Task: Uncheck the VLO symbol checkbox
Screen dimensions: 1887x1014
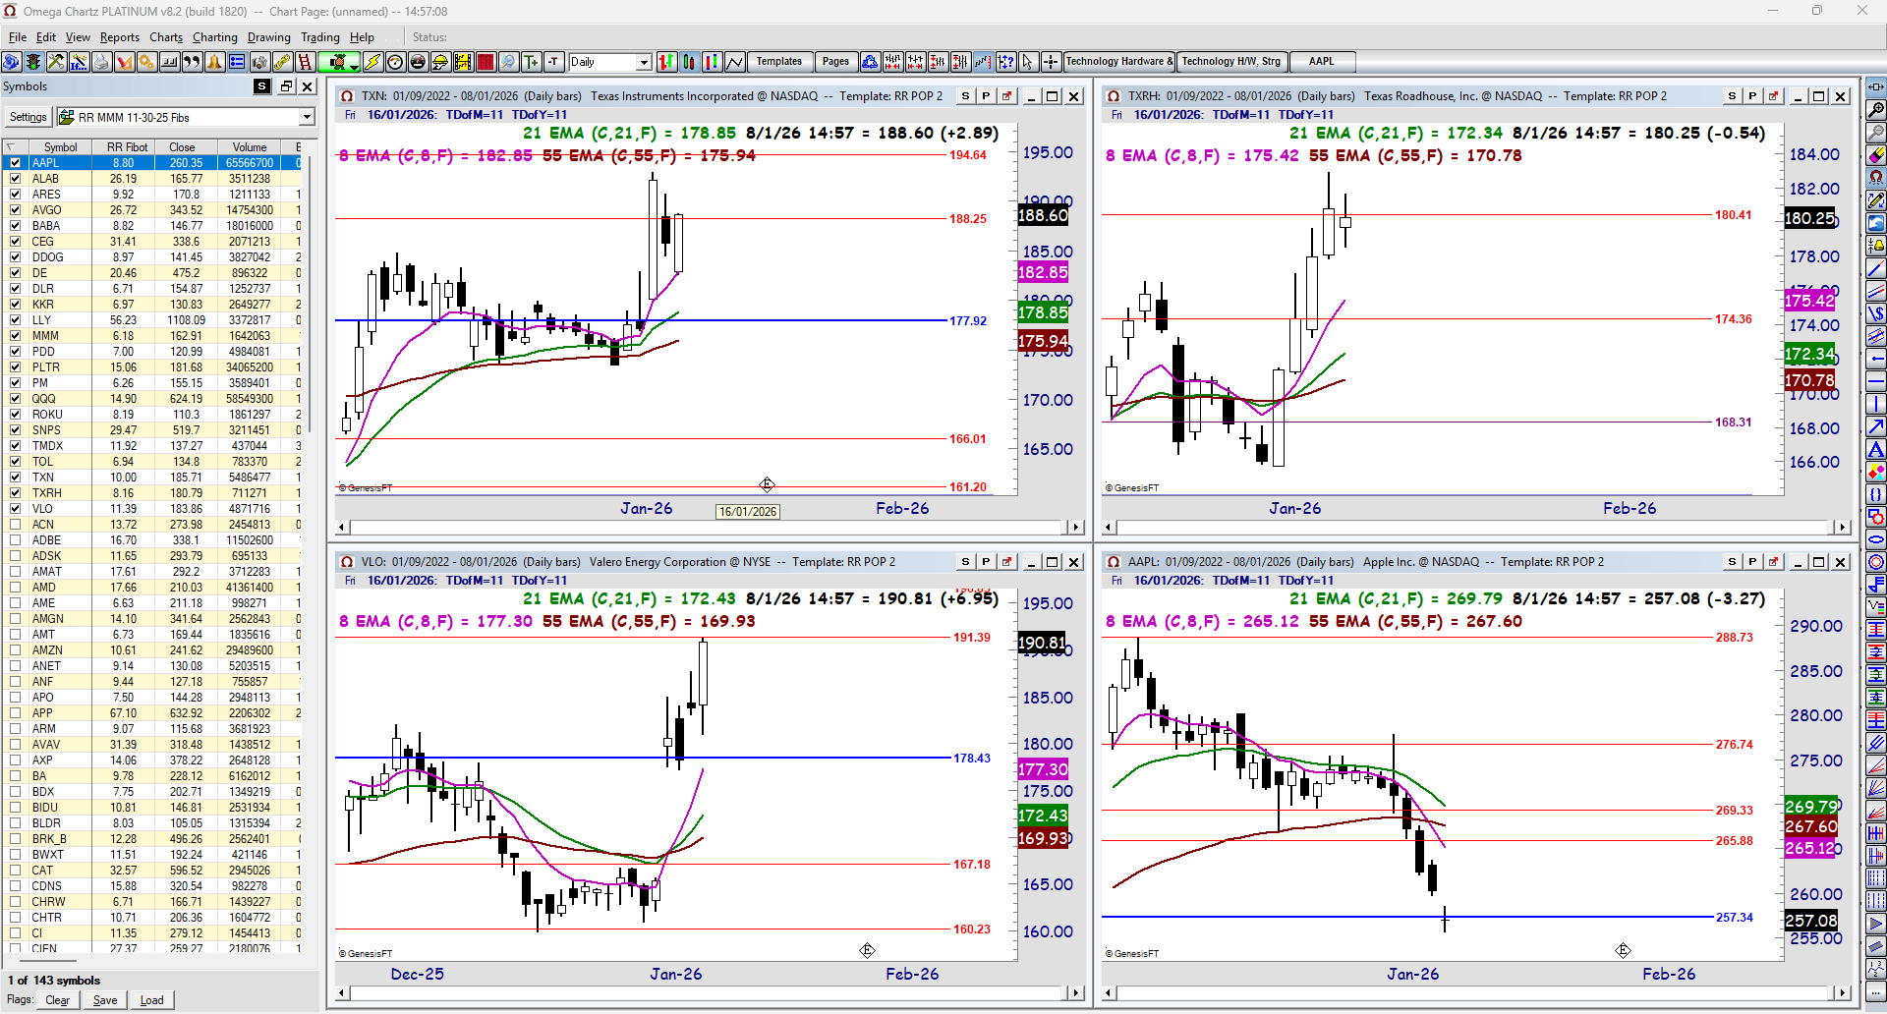Action: pyautogui.click(x=15, y=509)
